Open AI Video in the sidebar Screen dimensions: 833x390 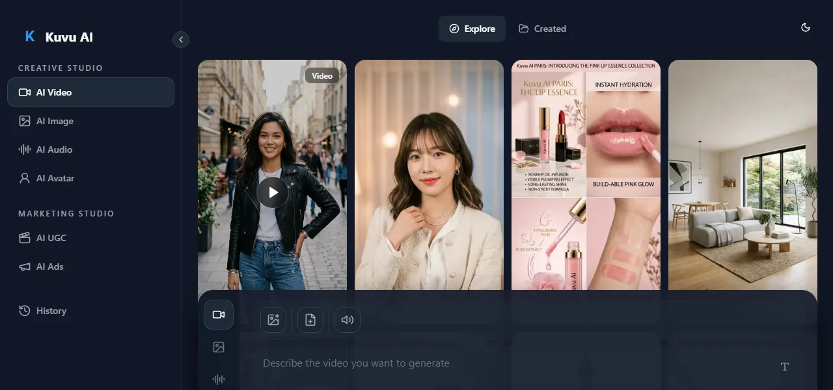point(90,92)
